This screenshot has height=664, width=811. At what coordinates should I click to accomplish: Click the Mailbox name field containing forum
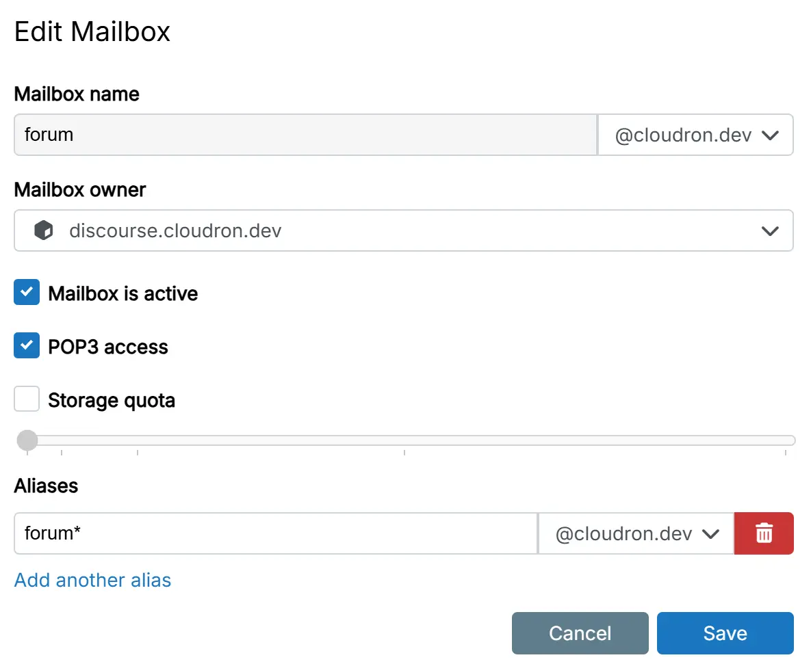pos(305,135)
